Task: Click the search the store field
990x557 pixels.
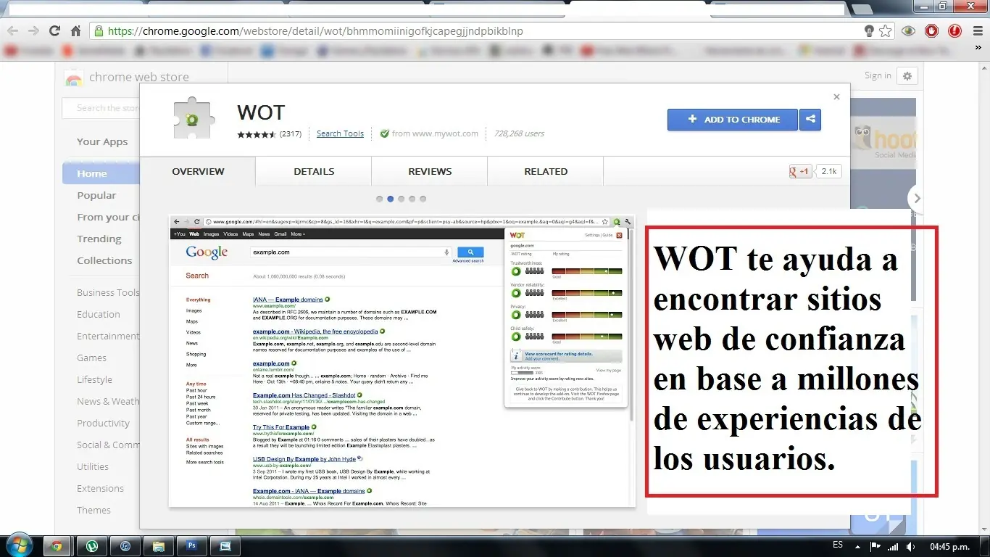Action: (x=100, y=108)
